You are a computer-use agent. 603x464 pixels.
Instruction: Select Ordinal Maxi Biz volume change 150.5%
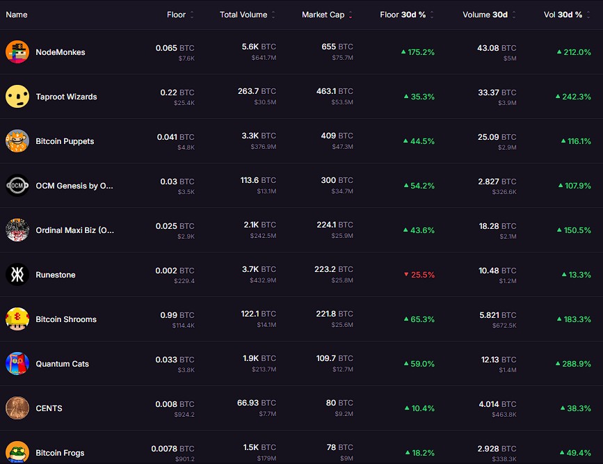click(x=574, y=230)
